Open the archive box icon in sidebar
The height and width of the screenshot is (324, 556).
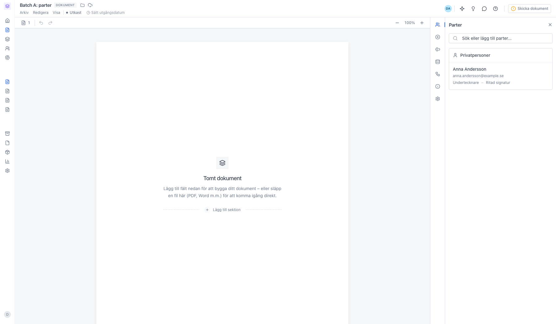(x=7, y=134)
